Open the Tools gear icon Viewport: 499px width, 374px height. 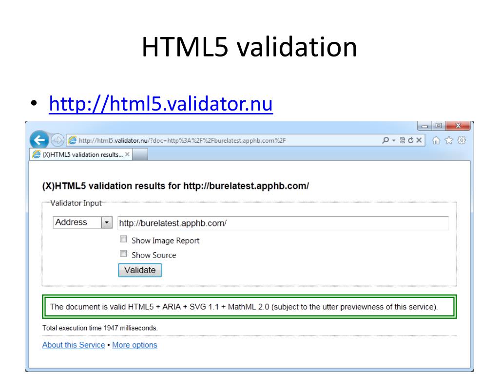461,140
